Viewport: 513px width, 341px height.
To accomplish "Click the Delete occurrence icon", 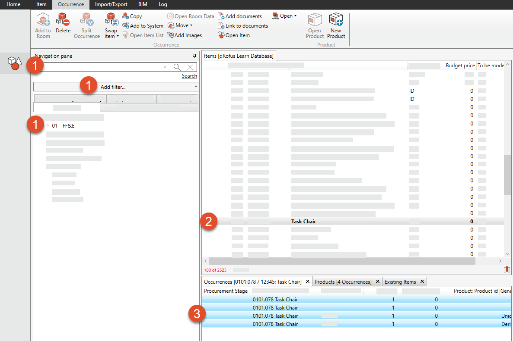I will tap(63, 20).
